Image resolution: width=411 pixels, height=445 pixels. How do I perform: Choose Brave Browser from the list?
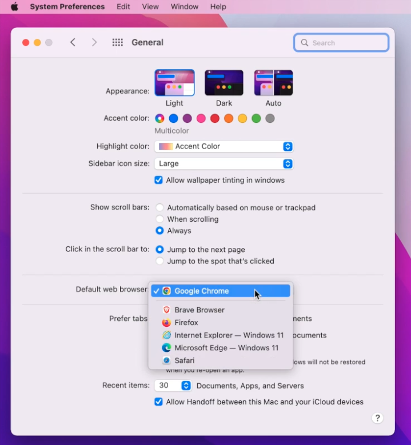click(221, 310)
